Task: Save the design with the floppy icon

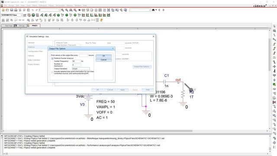Action: coord(12,10)
